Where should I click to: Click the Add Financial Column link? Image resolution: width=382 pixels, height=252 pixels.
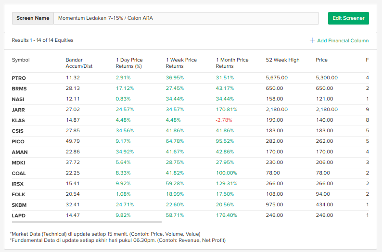pos(343,40)
